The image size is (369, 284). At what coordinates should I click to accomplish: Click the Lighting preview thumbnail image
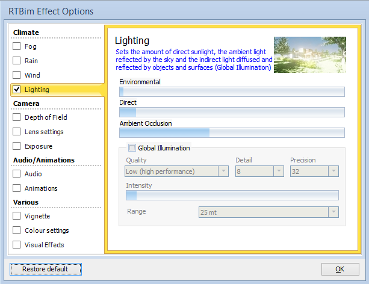(310, 55)
